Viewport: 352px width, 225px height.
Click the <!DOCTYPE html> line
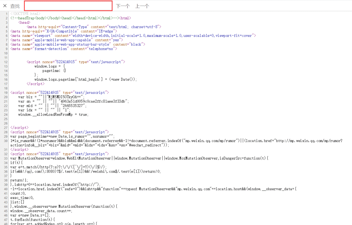(25, 14)
